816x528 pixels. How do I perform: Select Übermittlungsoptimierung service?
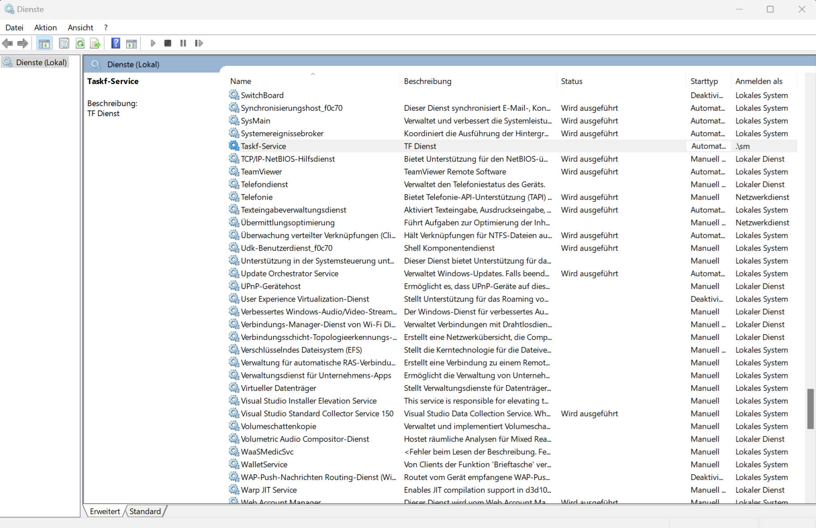(x=288, y=222)
